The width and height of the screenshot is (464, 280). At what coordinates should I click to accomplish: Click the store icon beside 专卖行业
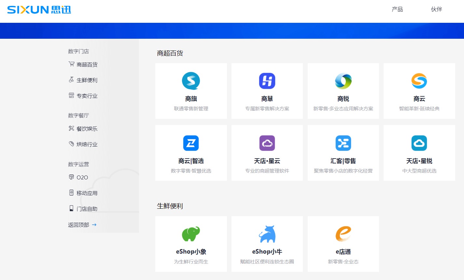pos(71,95)
